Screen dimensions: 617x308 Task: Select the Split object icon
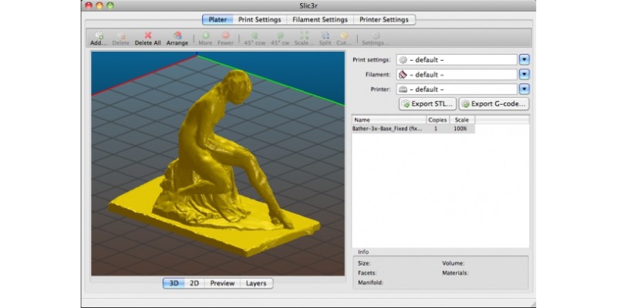[x=325, y=36]
